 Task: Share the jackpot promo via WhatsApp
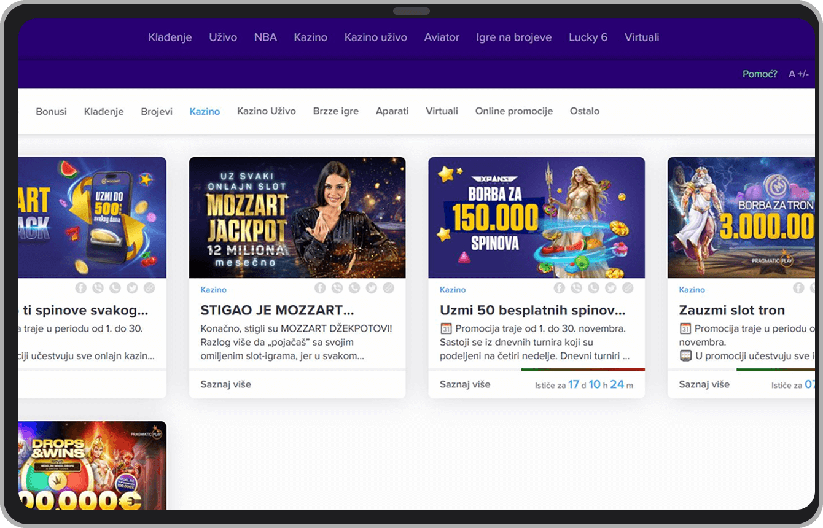coord(354,287)
